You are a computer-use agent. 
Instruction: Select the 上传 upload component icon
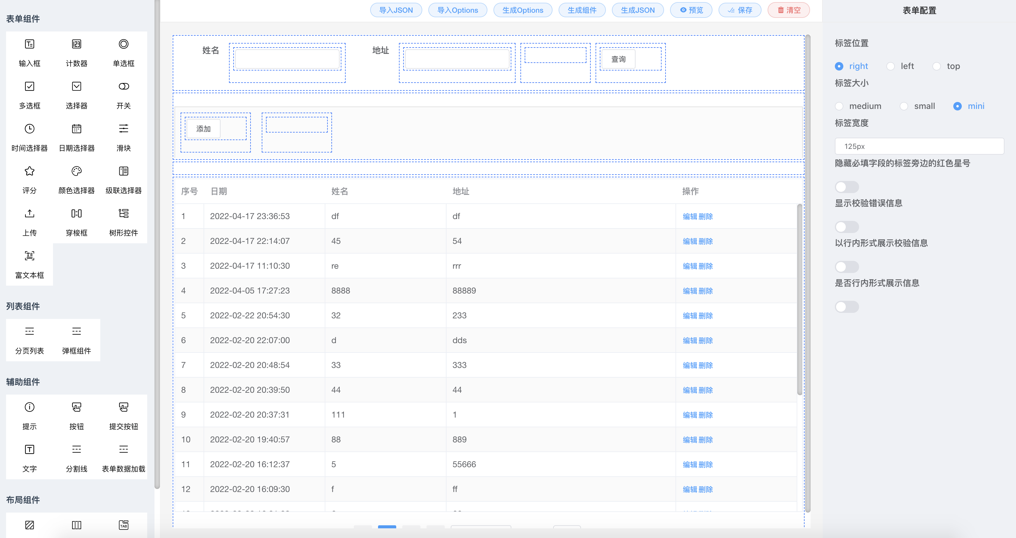(30, 214)
